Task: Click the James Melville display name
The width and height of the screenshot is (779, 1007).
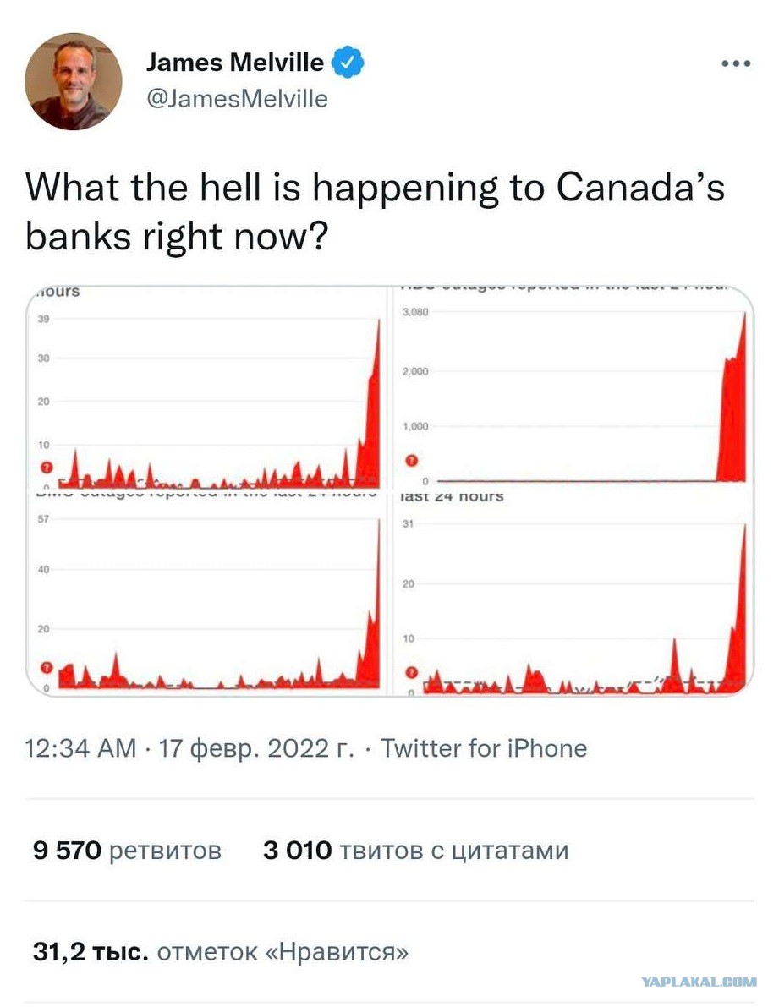Action: click(x=235, y=63)
